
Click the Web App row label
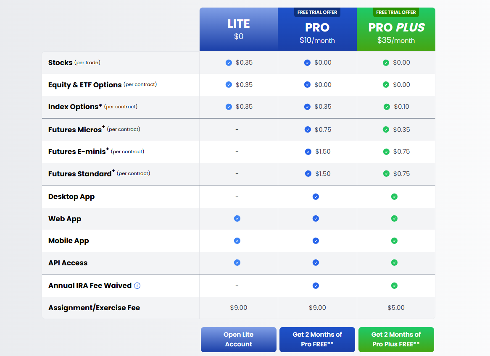pyautogui.click(x=65, y=219)
